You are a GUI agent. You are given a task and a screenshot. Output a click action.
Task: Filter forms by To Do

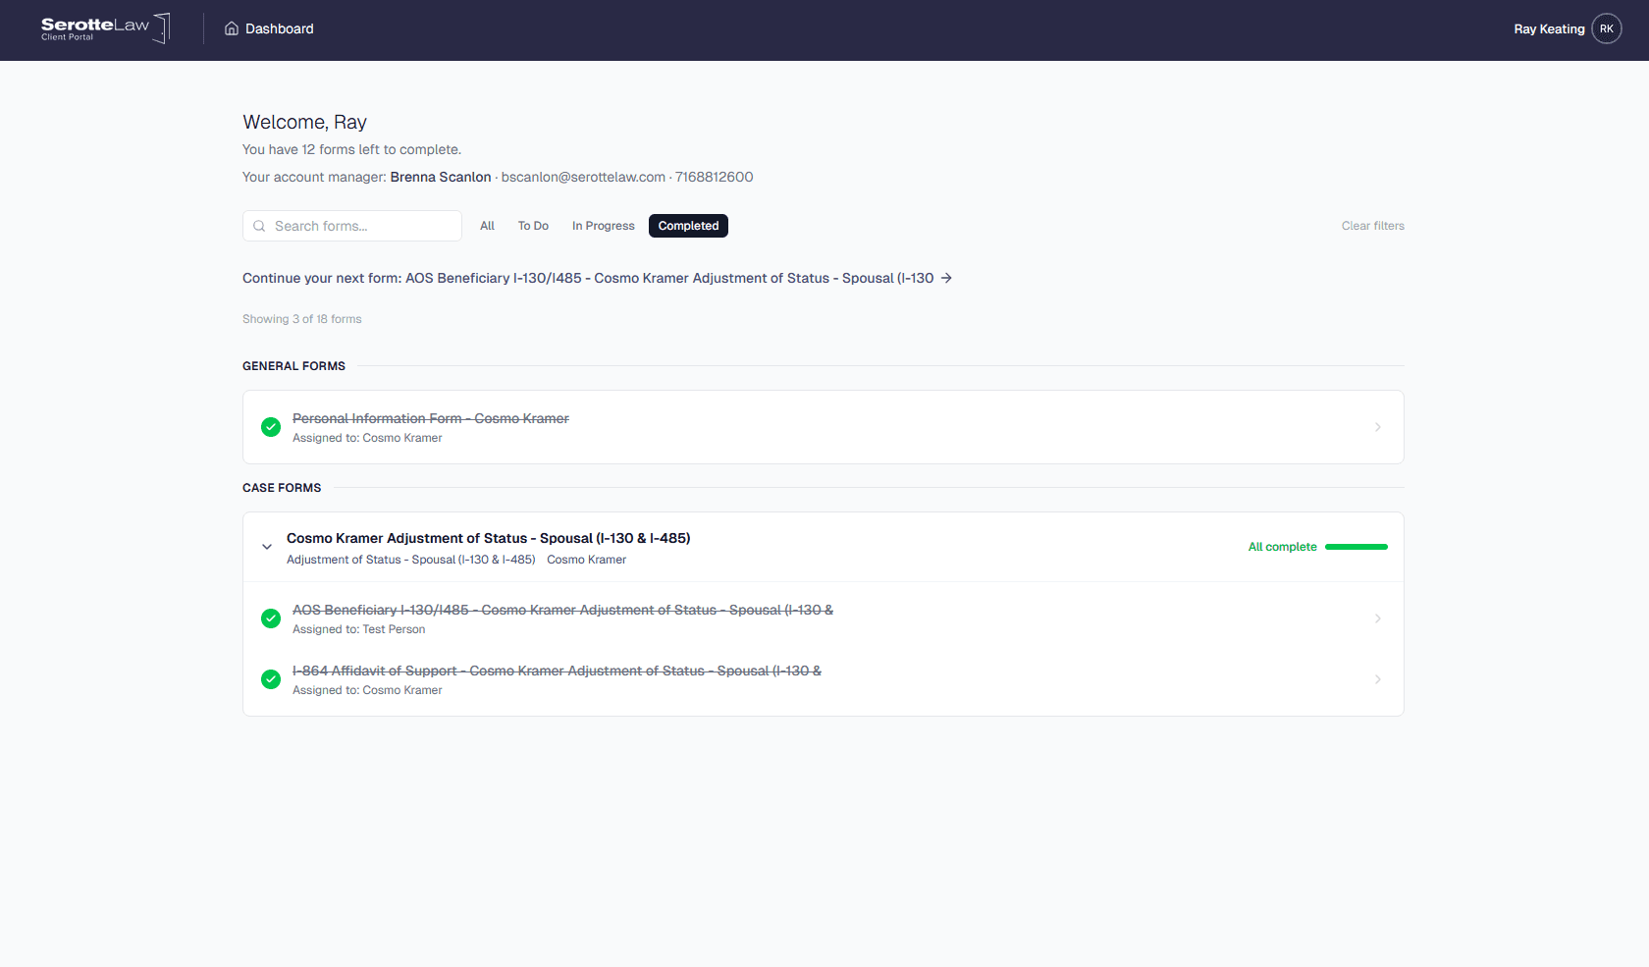tap(533, 226)
